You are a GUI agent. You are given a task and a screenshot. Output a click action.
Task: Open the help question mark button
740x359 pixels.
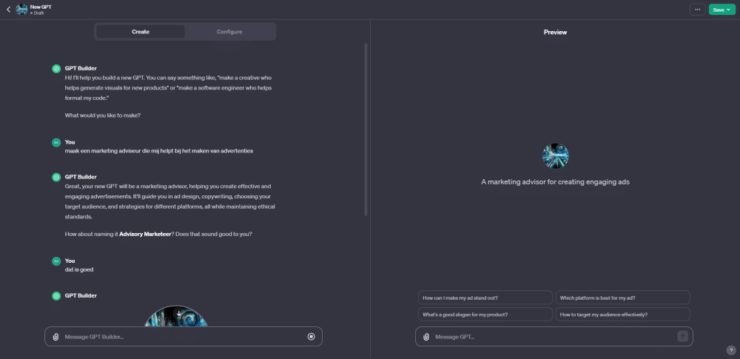coord(731,350)
